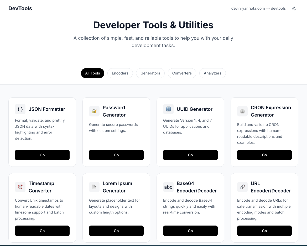Image resolution: width=307 pixels, height=246 pixels.
Task: Click the DevTools logo in the header
Action: coord(20,8)
